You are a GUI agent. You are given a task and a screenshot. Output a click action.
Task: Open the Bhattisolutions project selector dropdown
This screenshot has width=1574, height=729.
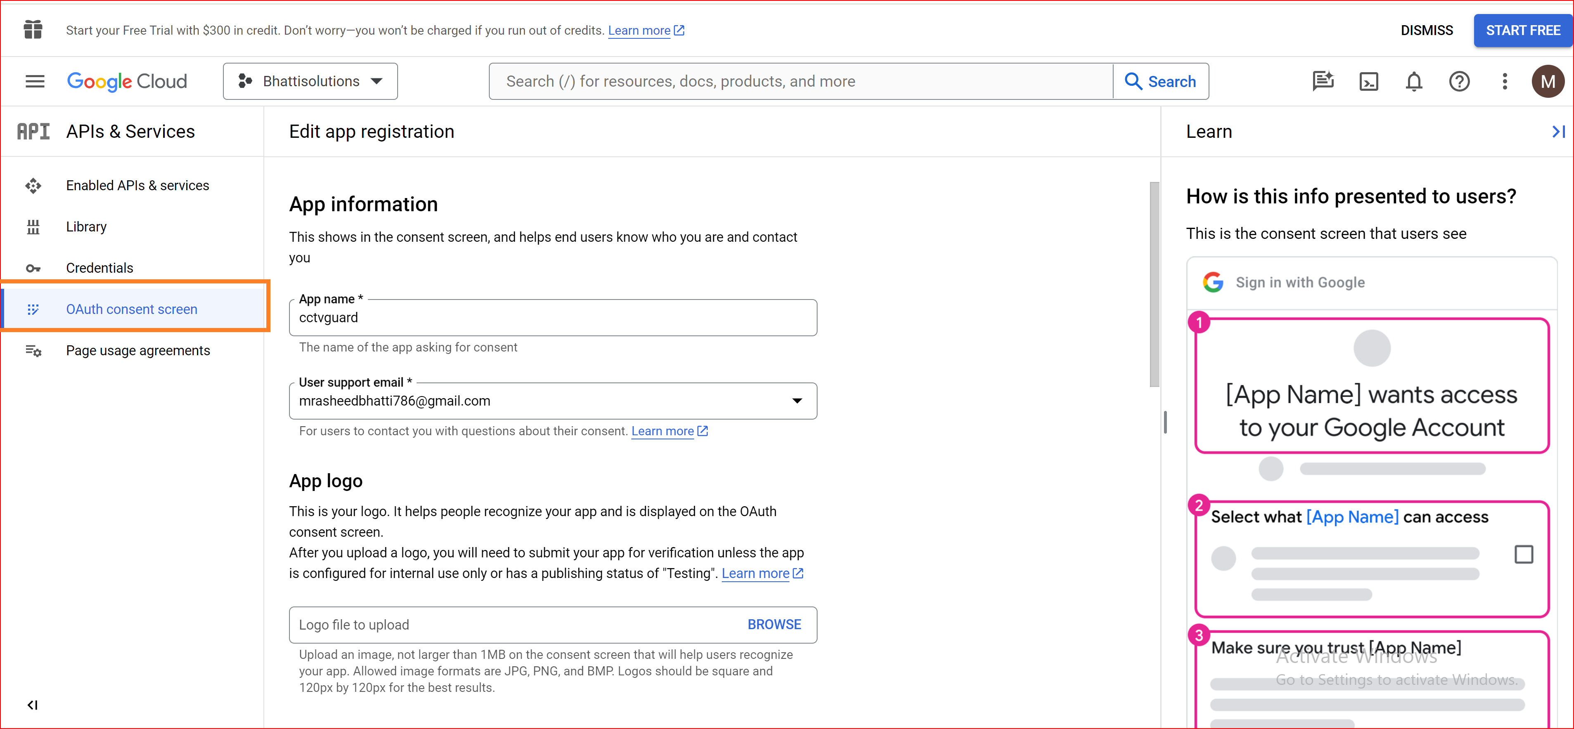(311, 81)
